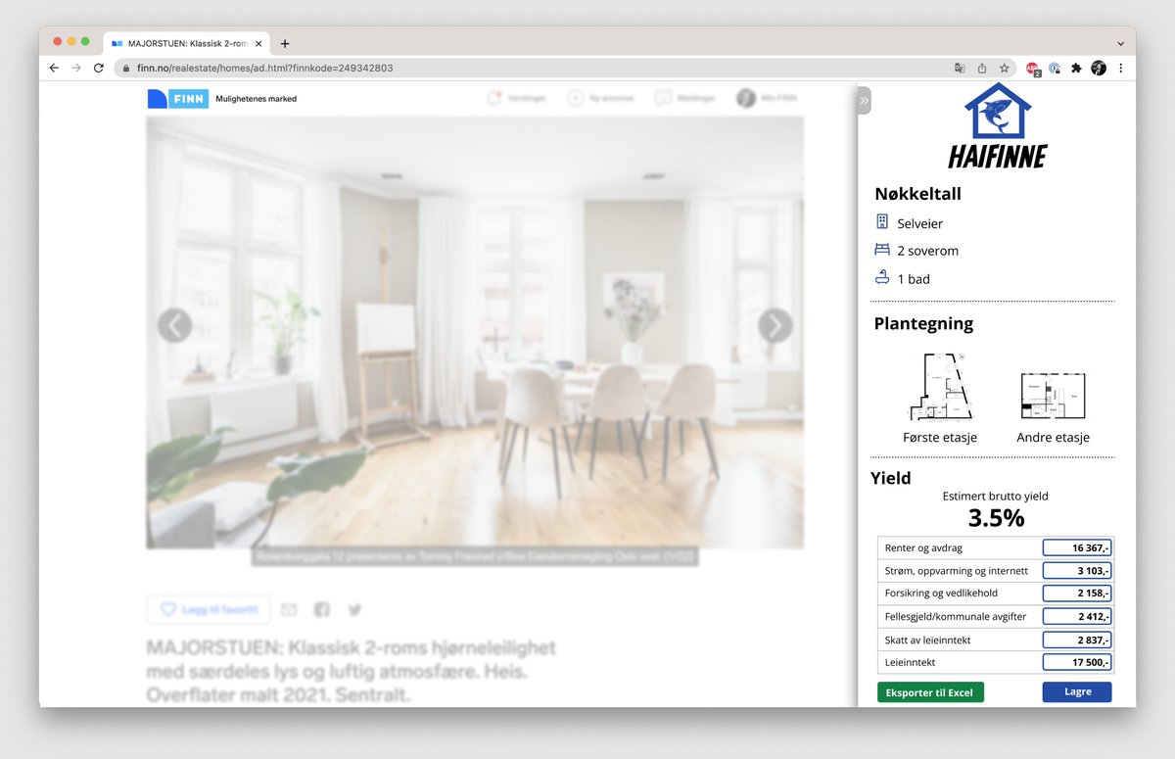This screenshot has height=759, width=1175.
Task: Reload the page with the refresh icon
Action: pyautogui.click(x=98, y=68)
